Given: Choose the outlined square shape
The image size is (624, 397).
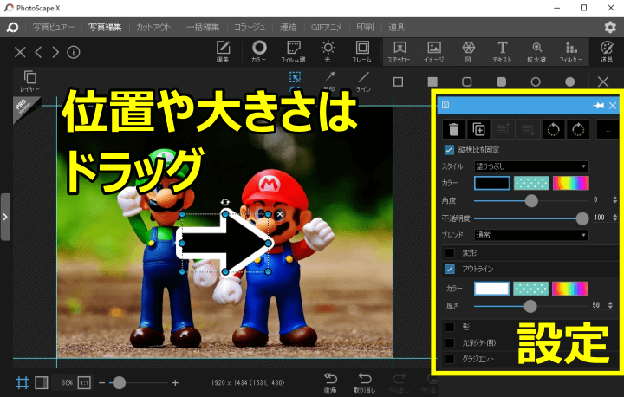Looking at the screenshot, I should point(398,82).
